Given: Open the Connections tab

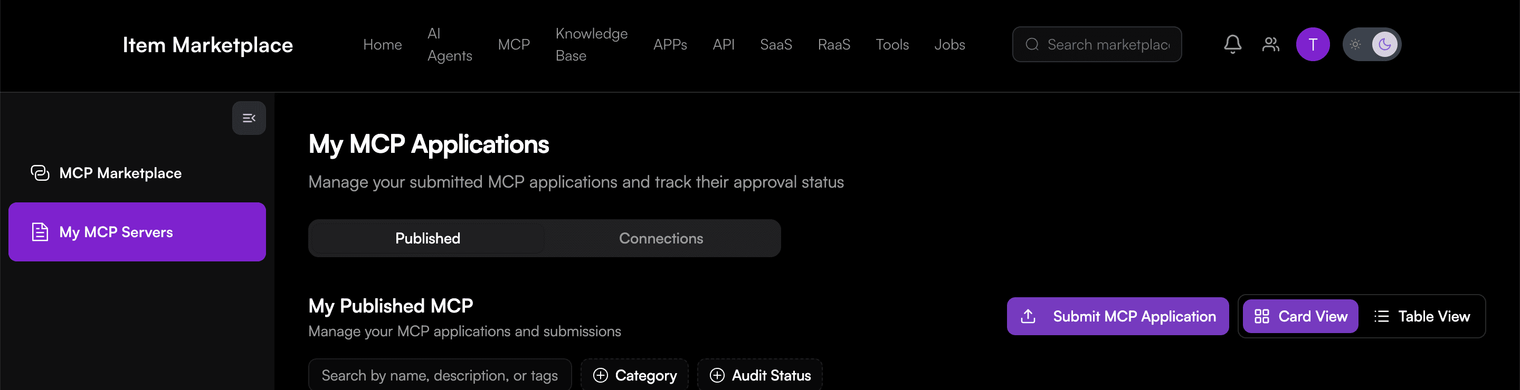Looking at the screenshot, I should pos(661,239).
